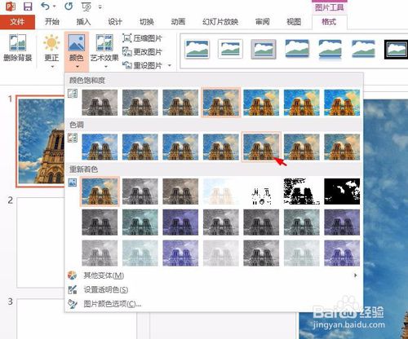Click 重设图片 reset picture

tap(143, 65)
